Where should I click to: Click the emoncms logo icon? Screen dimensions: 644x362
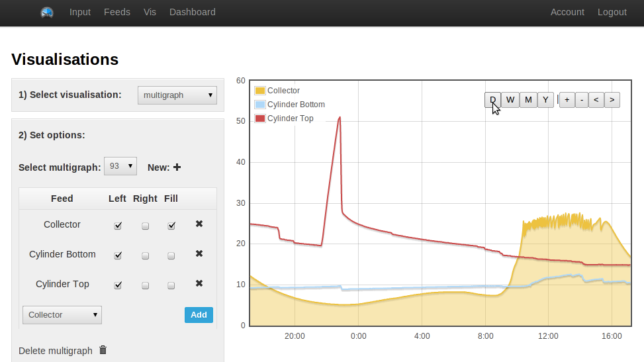(x=47, y=13)
